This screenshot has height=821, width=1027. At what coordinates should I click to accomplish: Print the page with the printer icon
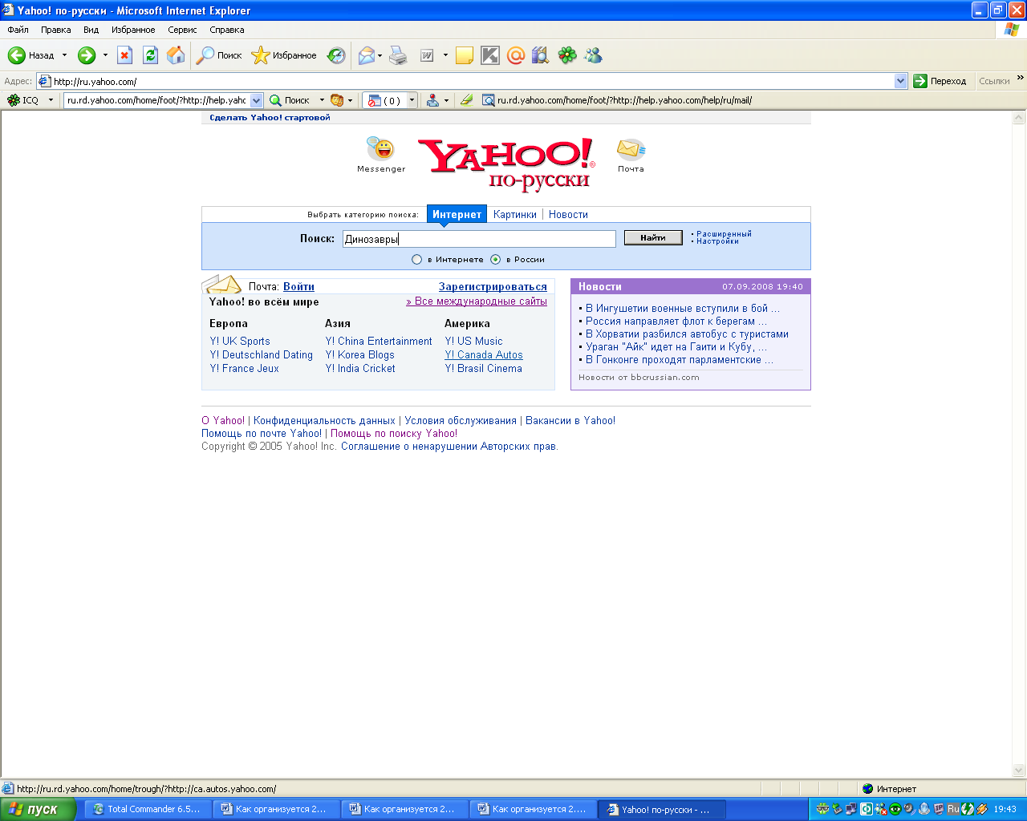tap(398, 55)
